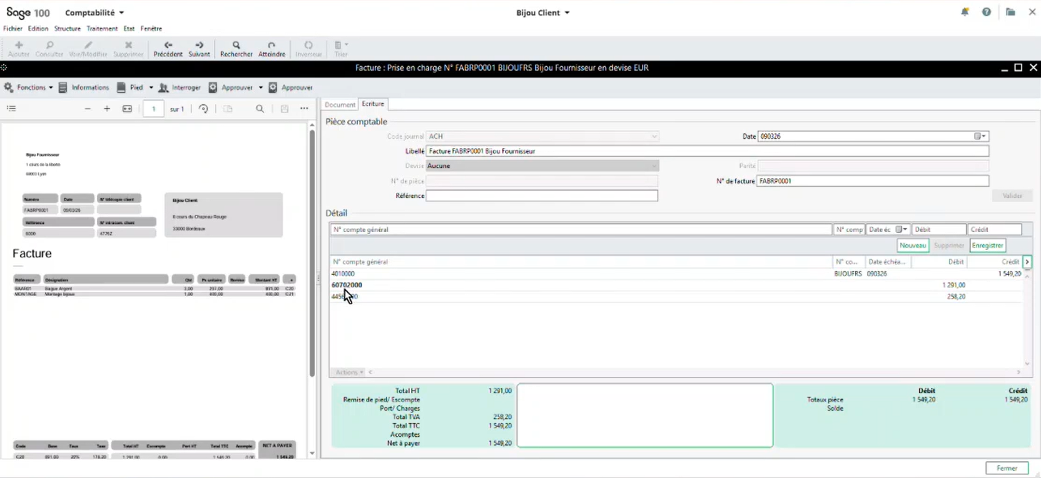Switch to the Document tab
Screen dimensions: 1041x478
pyautogui.click(x=340, y=104)
